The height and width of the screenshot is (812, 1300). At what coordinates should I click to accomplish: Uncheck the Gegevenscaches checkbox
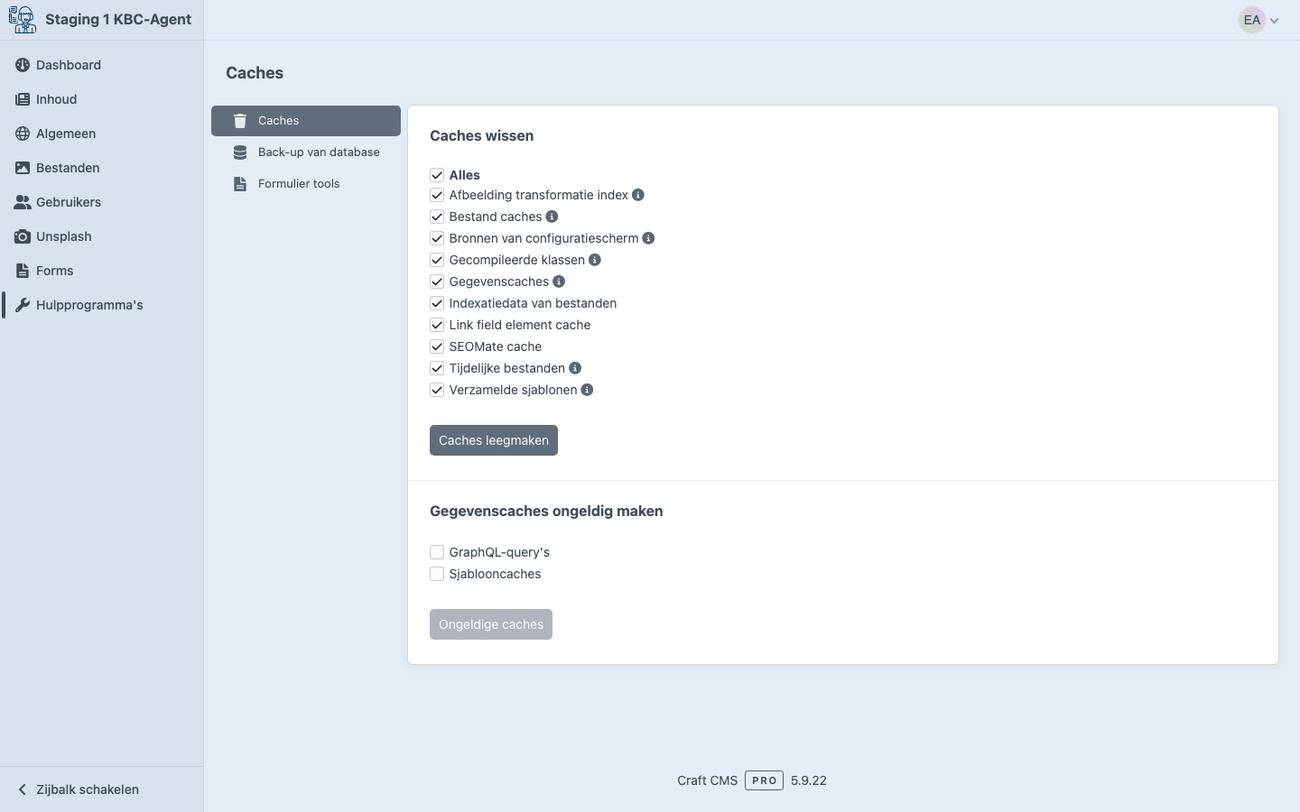[x=437, y=281]
